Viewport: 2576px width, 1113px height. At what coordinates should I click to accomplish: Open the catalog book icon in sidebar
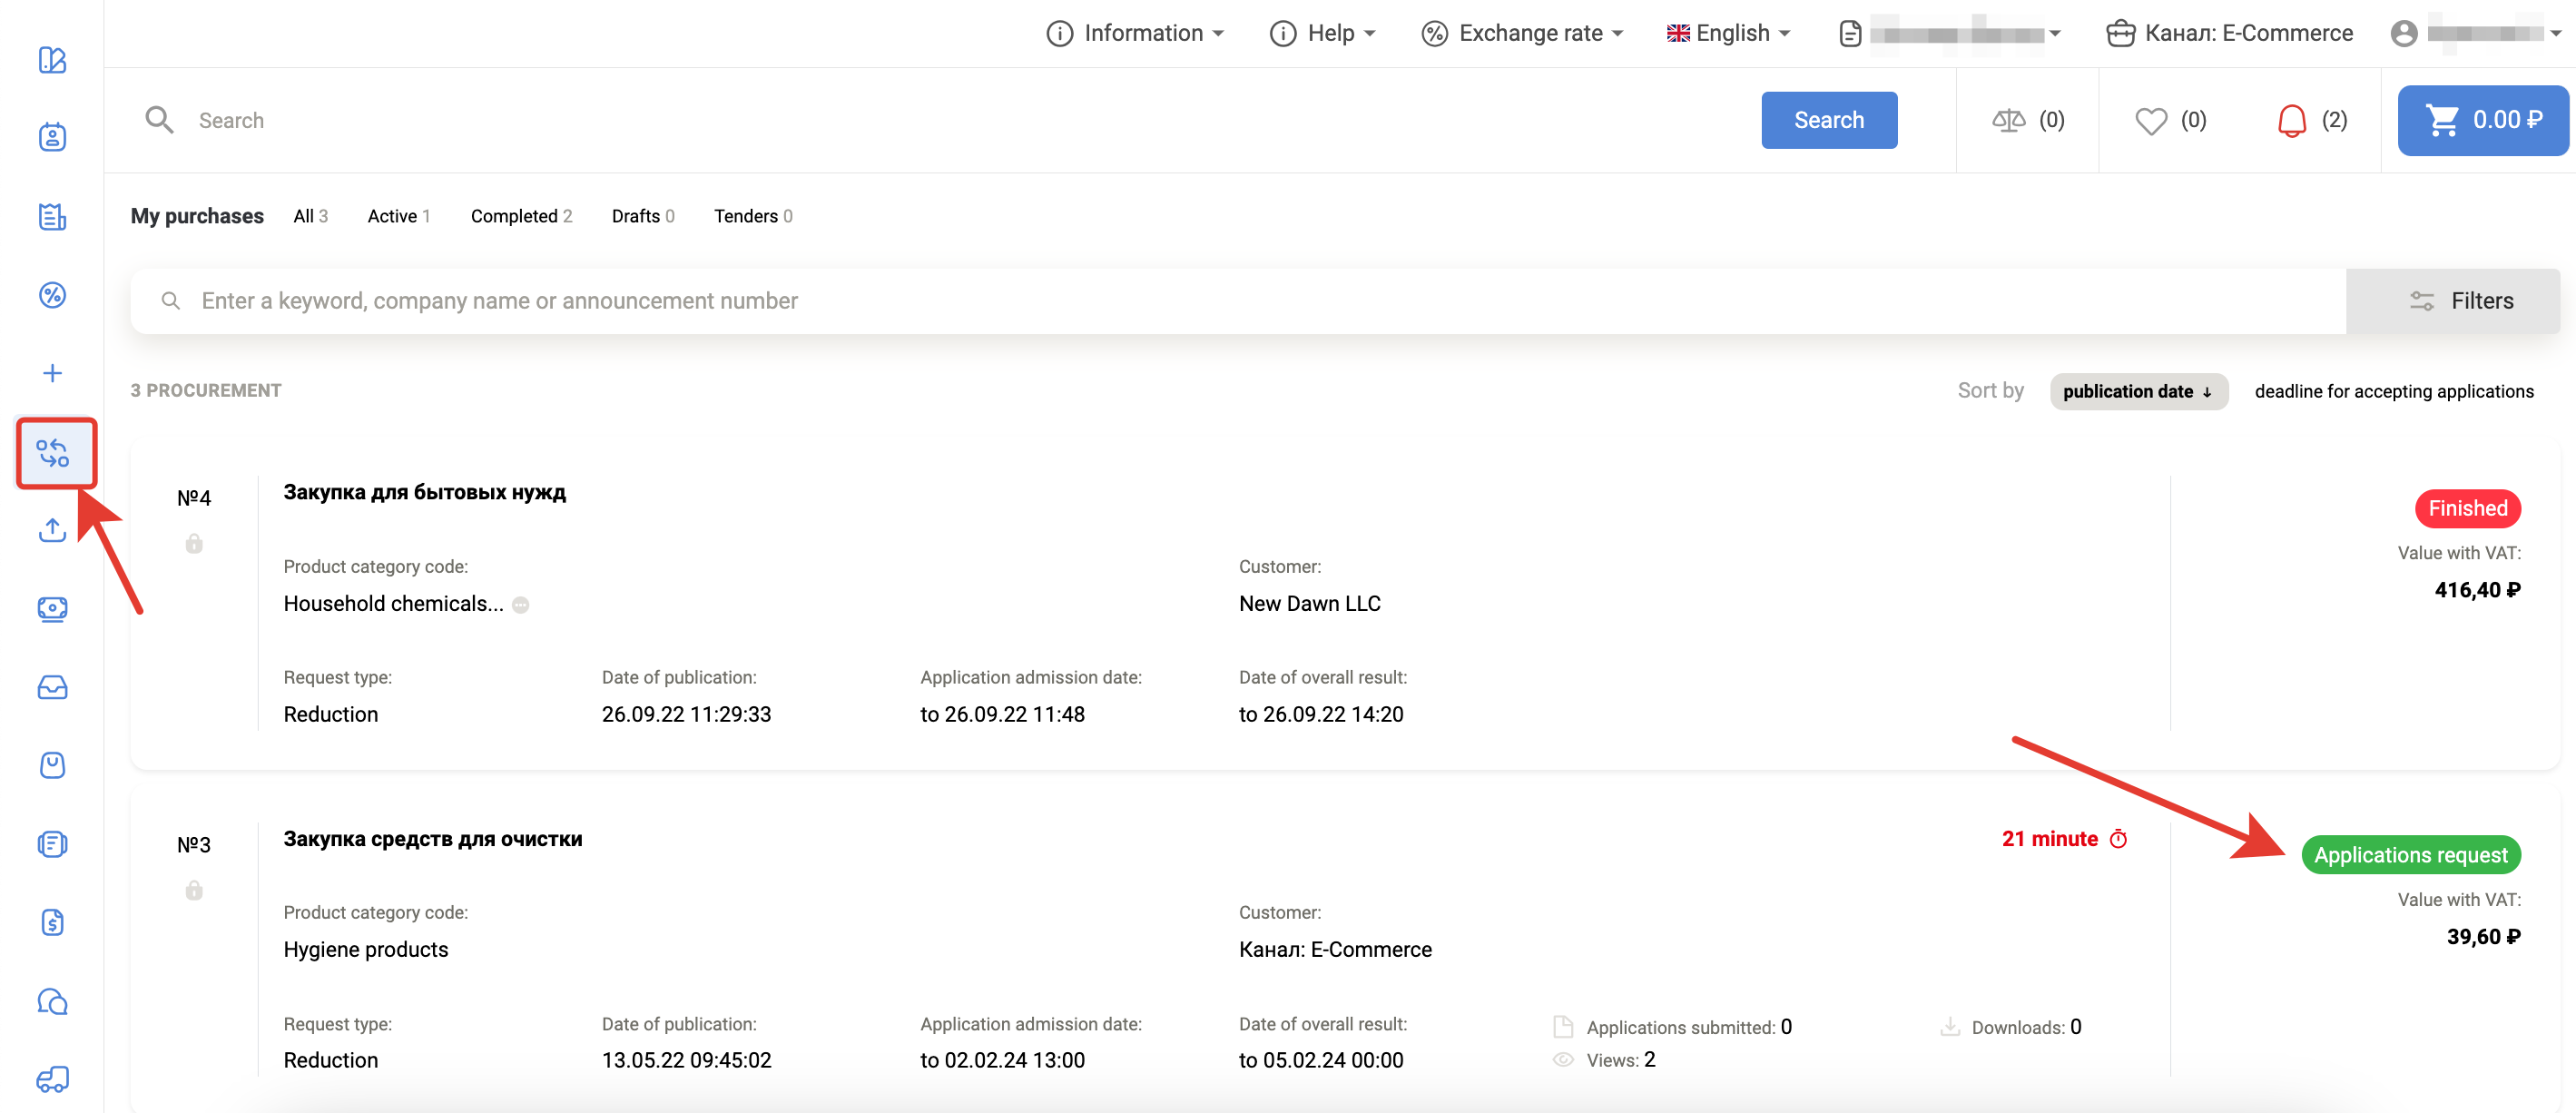point(52,60)
